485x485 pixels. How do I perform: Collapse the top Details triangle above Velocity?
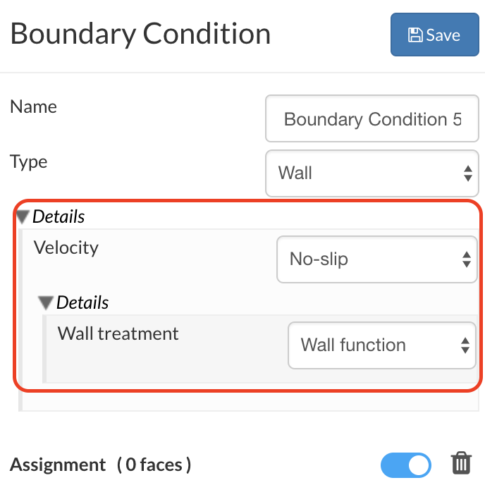pos(23,216)
